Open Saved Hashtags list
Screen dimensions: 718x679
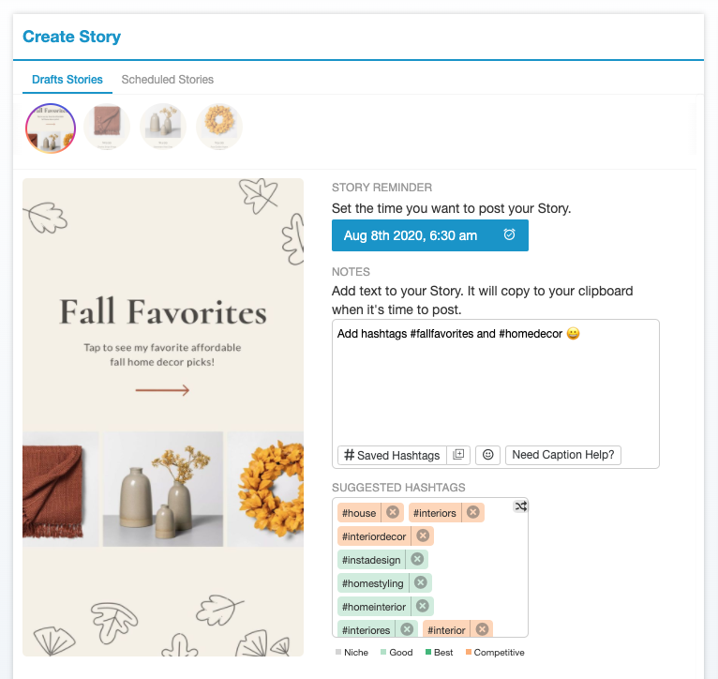[392, 455]
